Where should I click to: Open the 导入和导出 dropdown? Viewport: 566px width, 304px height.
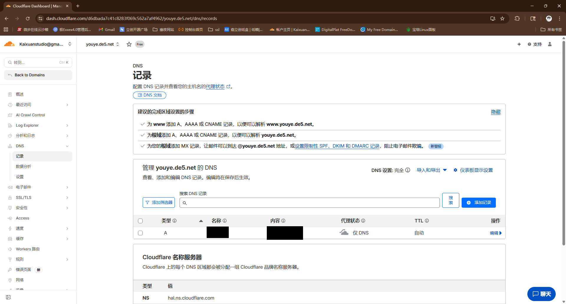click(x=432, y=170)
